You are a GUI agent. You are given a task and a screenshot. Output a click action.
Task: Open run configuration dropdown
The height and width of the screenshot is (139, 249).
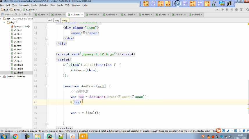coord(217,10)
